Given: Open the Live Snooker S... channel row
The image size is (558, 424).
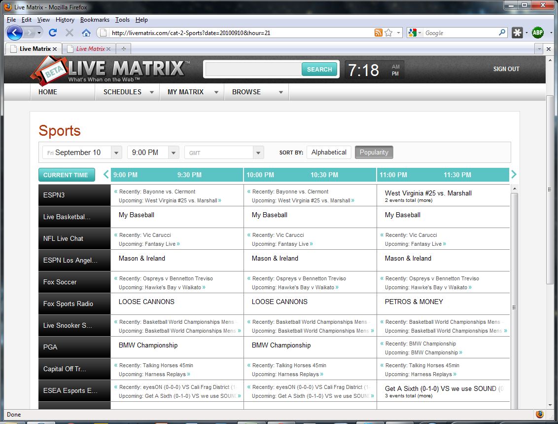Looking at the screenshot, I should [74, 325].
